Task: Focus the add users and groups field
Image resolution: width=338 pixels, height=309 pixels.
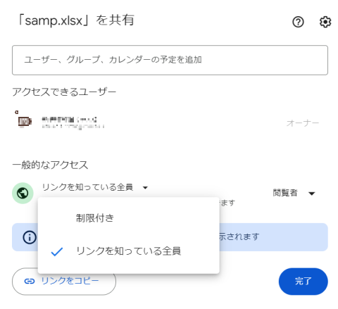Action: (170, 60)
